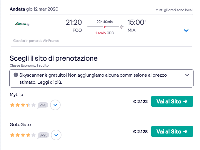Click the red stopover dot on route

[105, 27]
